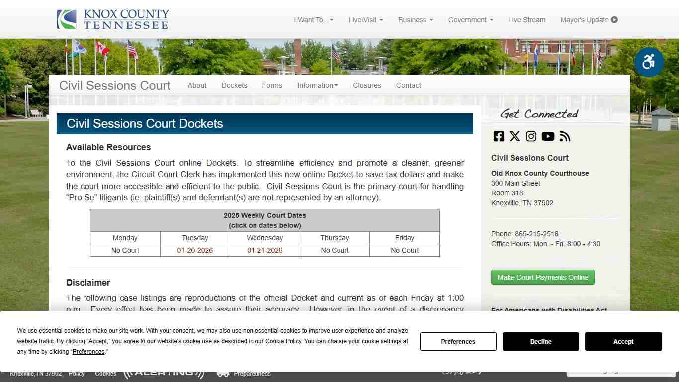Open the Instagram profile icon
The height and width of the screenshot is (382, 679).
(531, 136)
